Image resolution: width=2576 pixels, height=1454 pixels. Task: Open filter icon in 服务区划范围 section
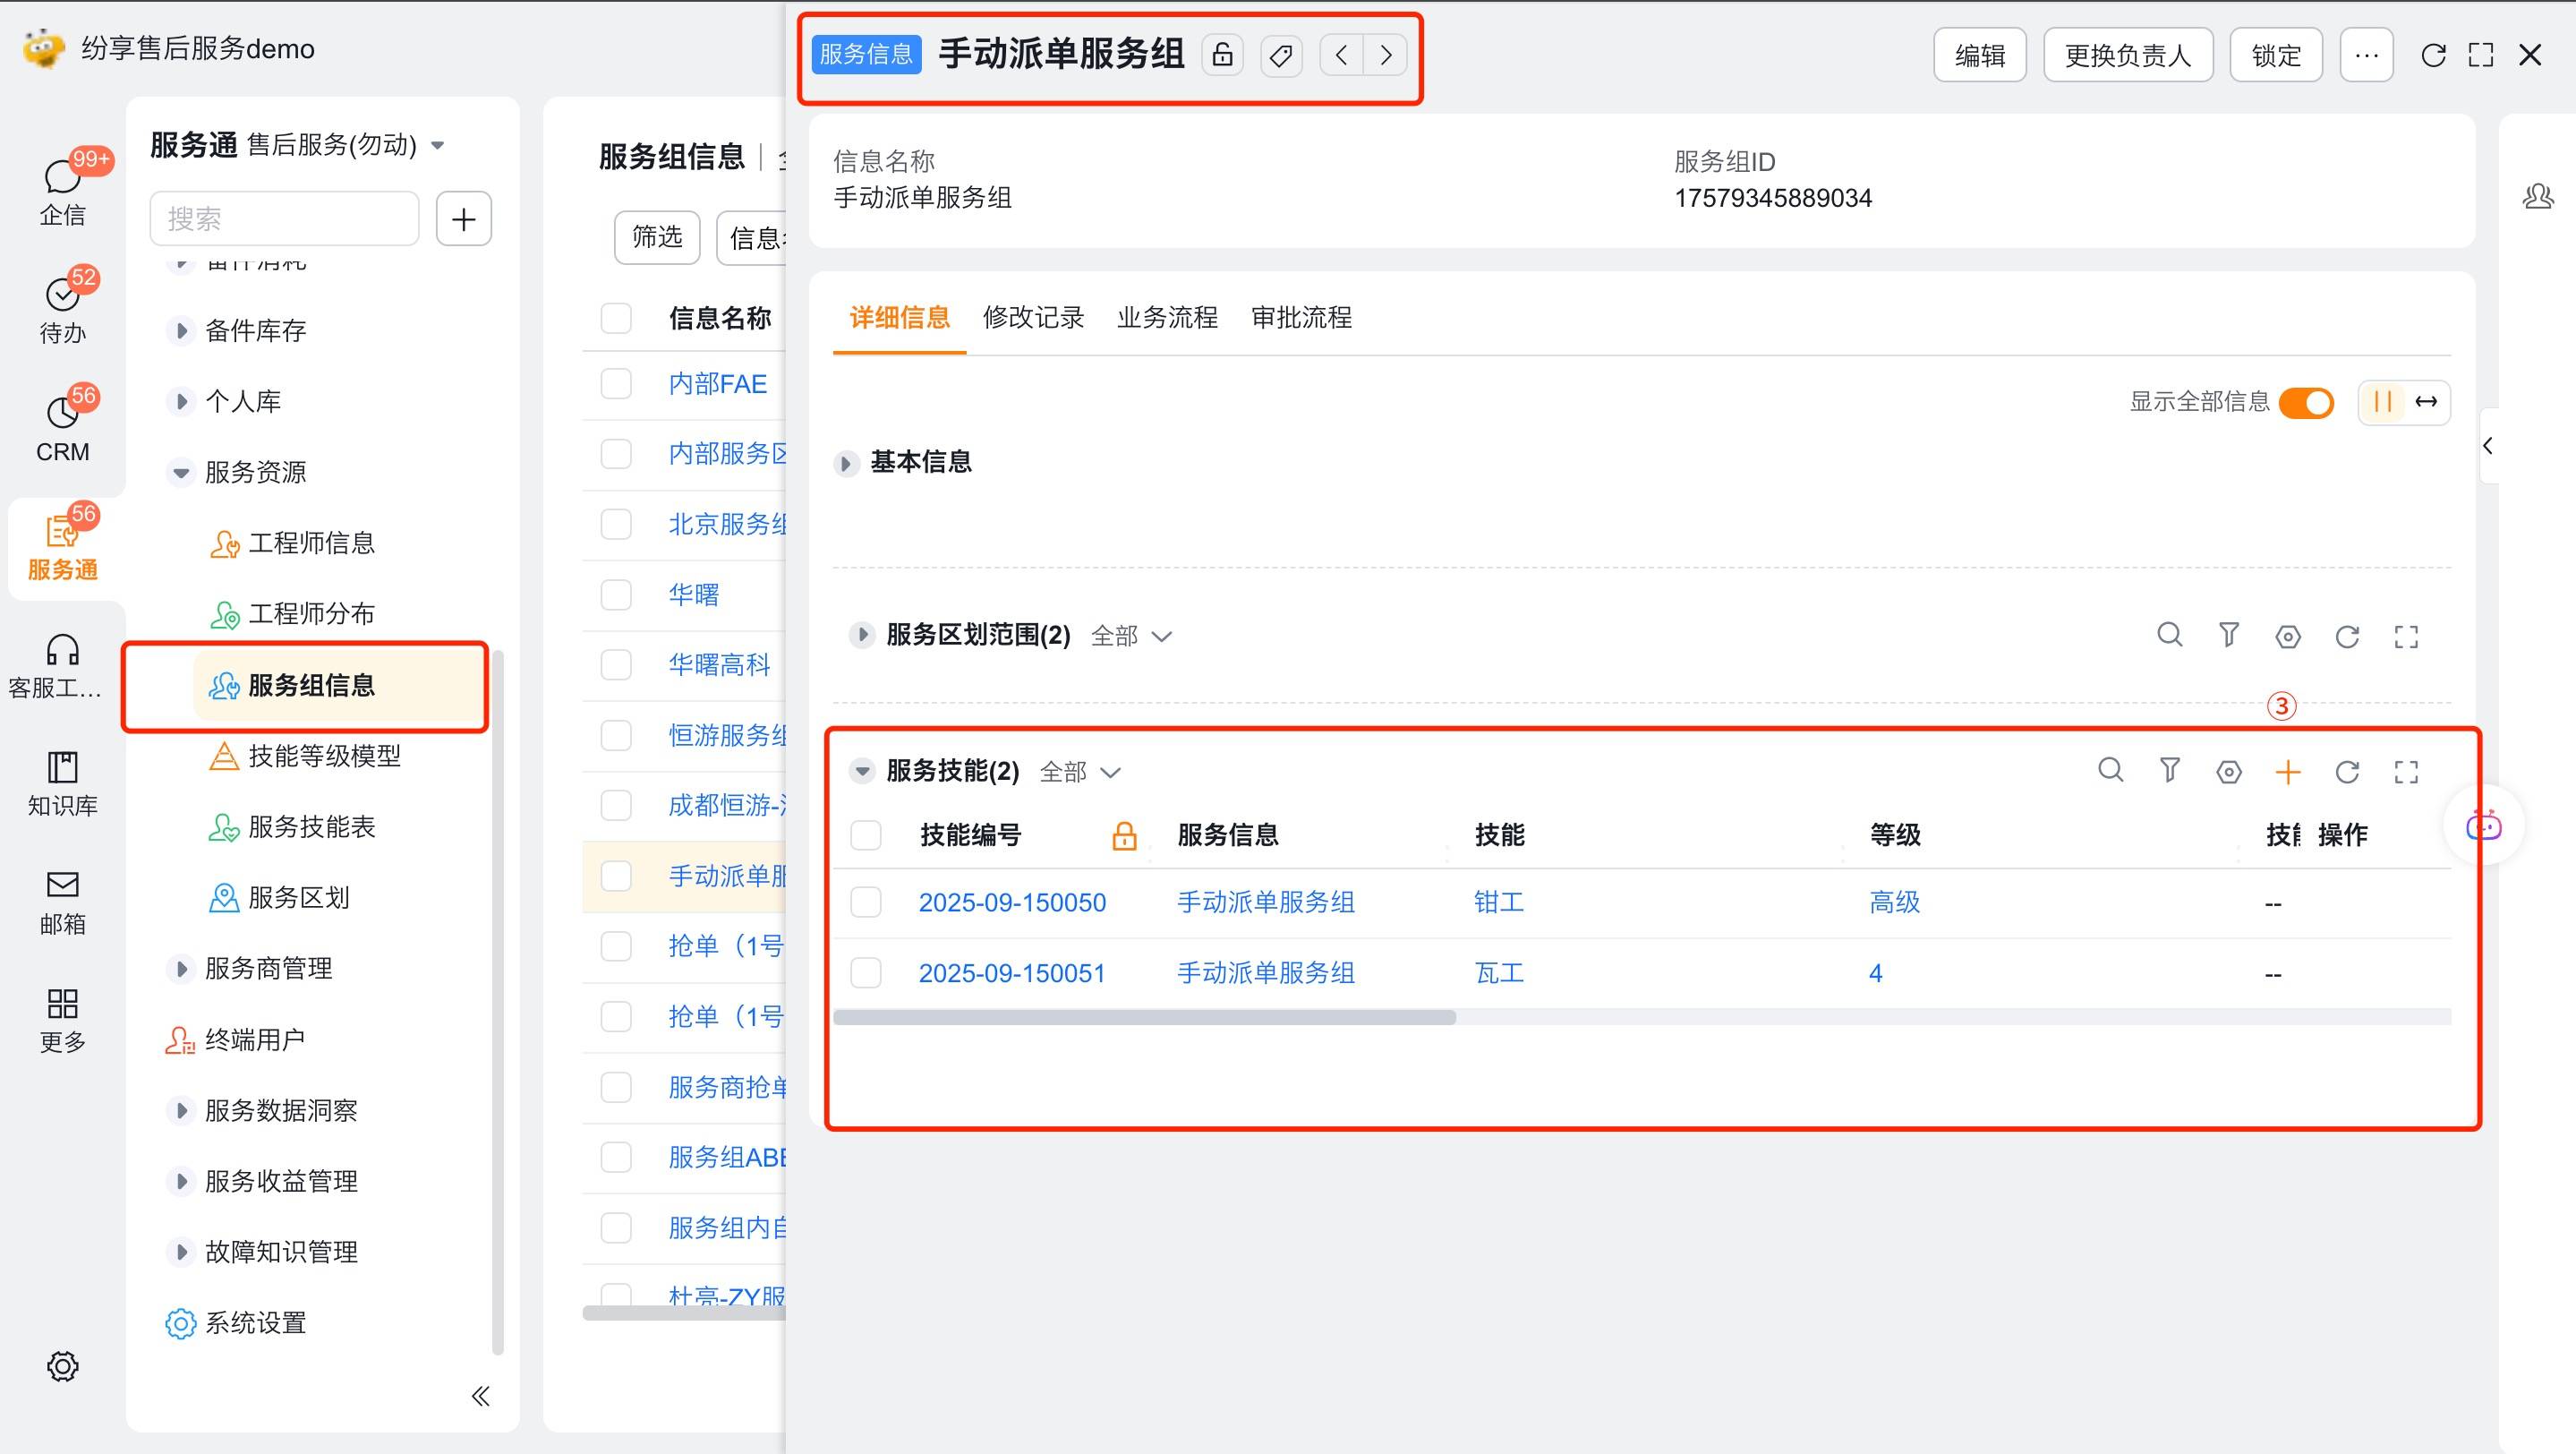tap(2228, 635)
